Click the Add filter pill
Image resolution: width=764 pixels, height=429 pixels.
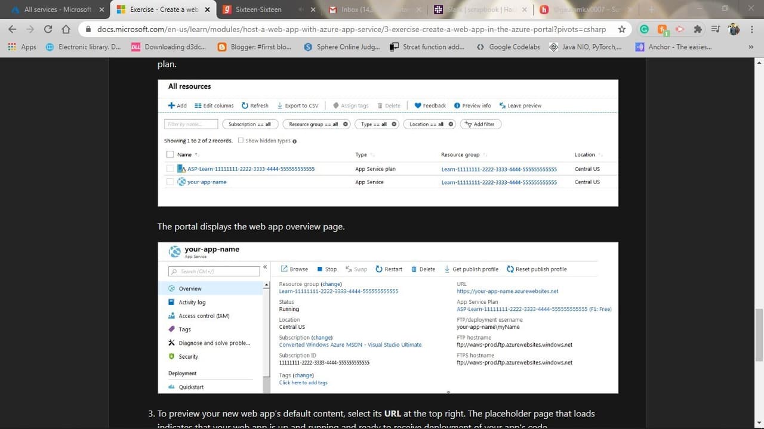pyautogui.click(x=480, y=124)
